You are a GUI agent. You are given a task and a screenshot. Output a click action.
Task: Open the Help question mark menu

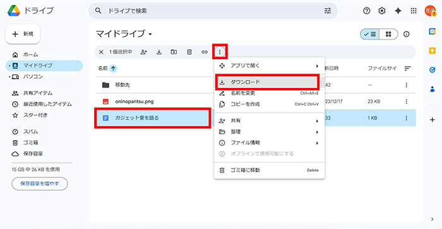pyautogui.click(x=366, y=11)
